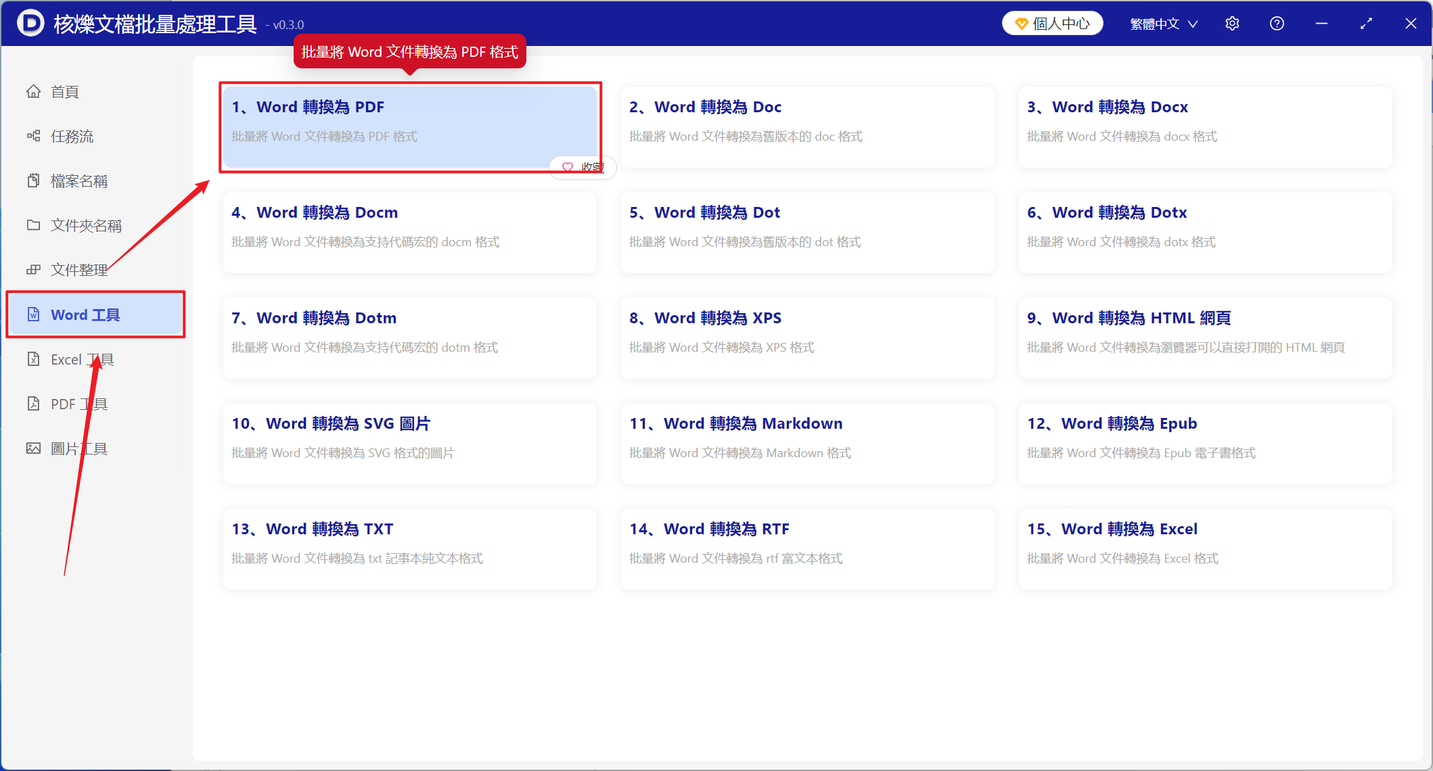The height and width of the screenshot is (771, 1433).
Task: Open 文件整理 menu item
Action: tap(95, 270)
